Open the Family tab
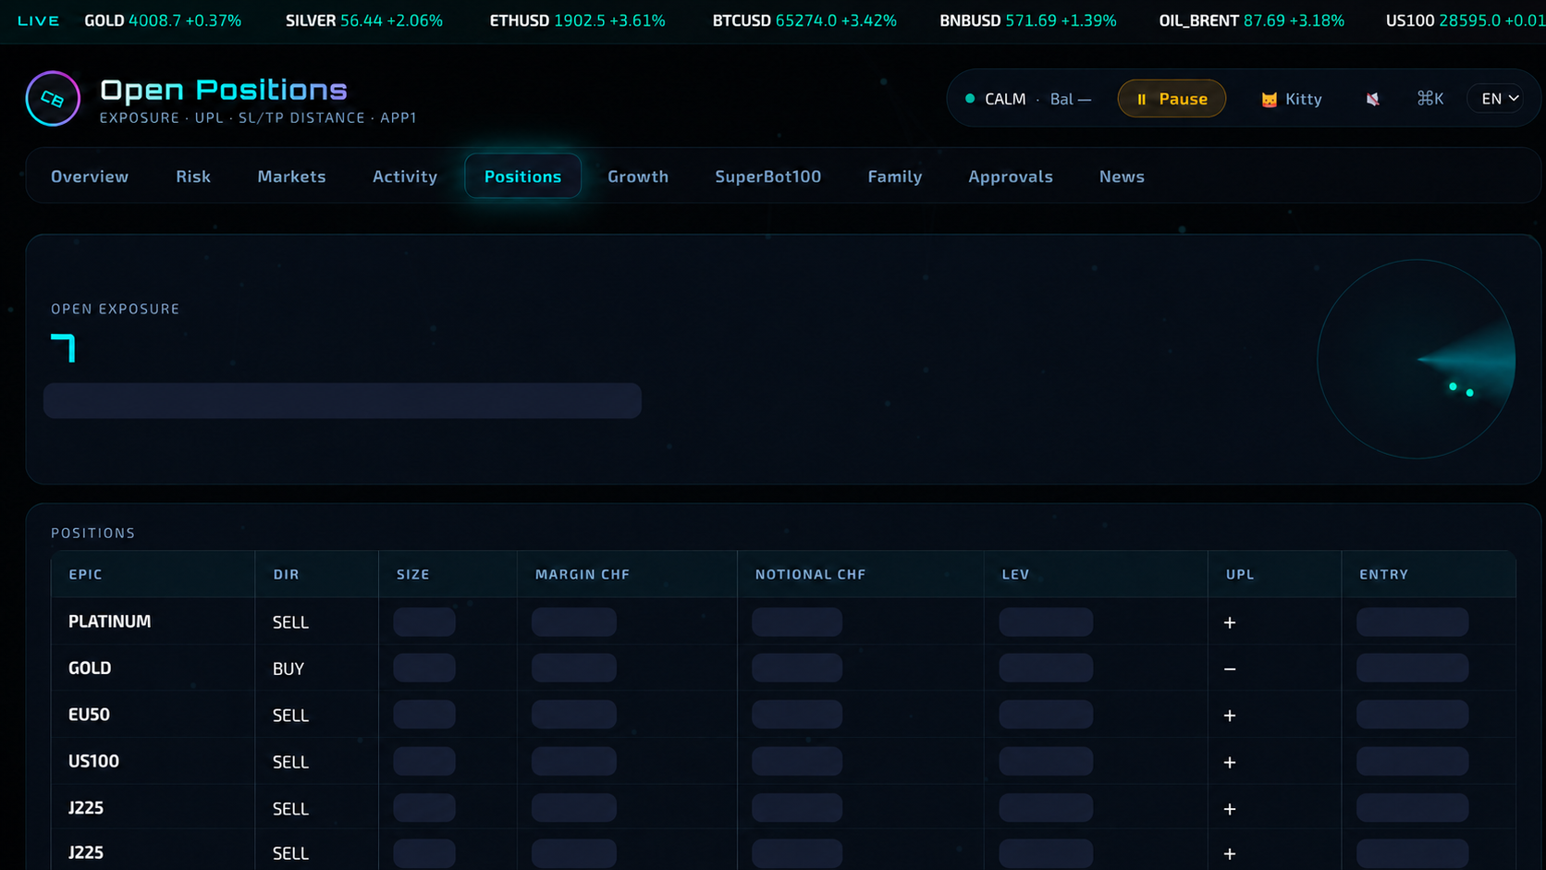The image size is (1546, 870). 895,177
